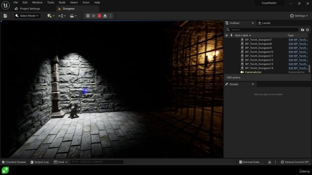Toggle the visibility eye column header
Screen dimensions: 312x175
226,35
